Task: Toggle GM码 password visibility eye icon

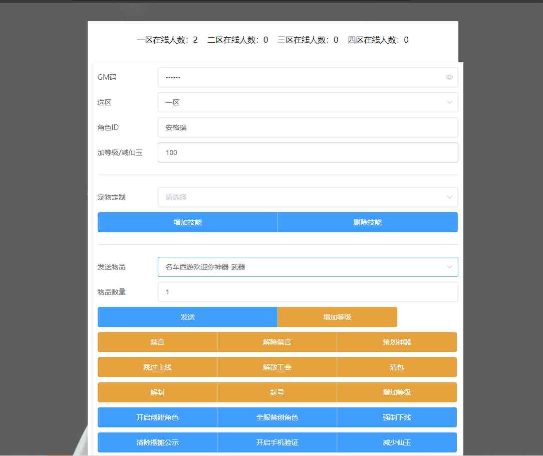Action: click(449, 77)
